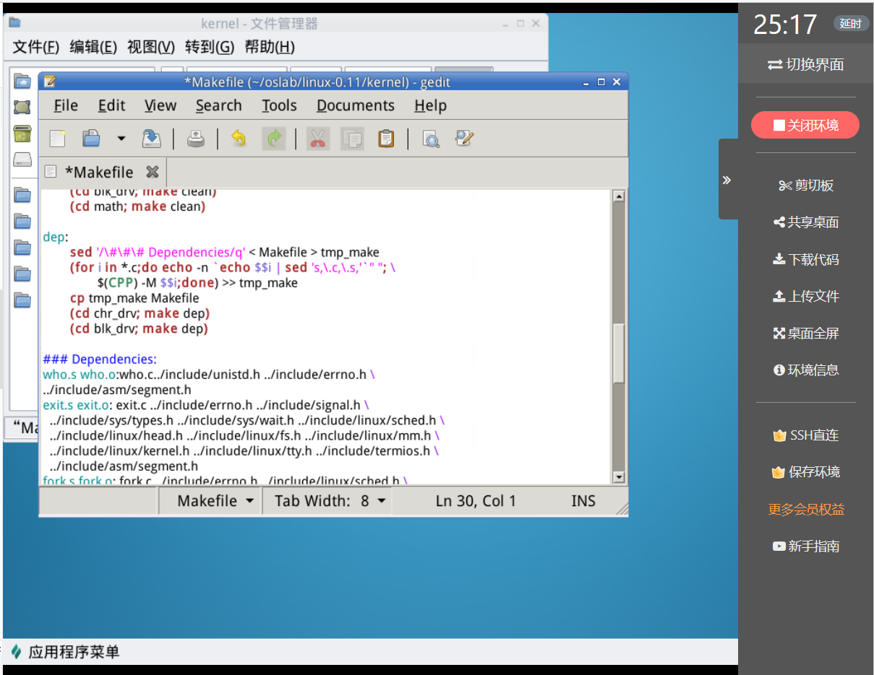Click the Open file toolbar icon

click(92, 138)
